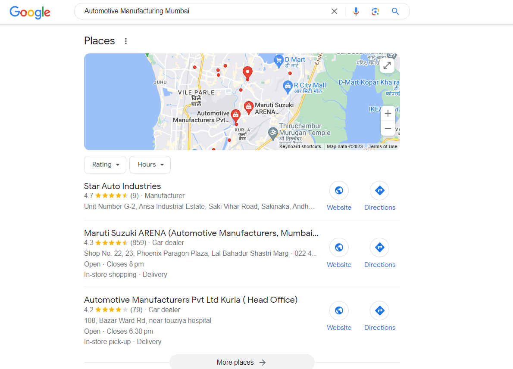Screen dimensions: 513x369
Task: Clear the search box with X icon
Action: 334,12
